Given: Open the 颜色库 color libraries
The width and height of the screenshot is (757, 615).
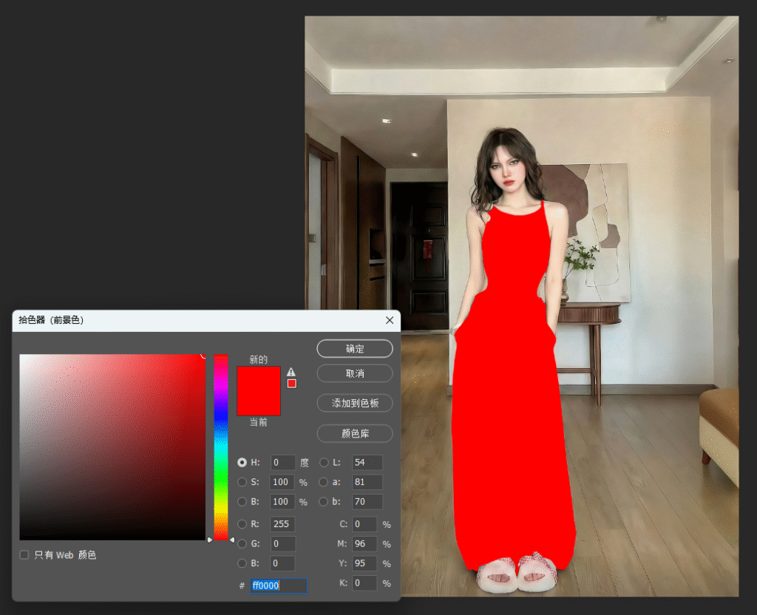Looking at the screenshot, I should pyautogui.click(x=354, y=433).
